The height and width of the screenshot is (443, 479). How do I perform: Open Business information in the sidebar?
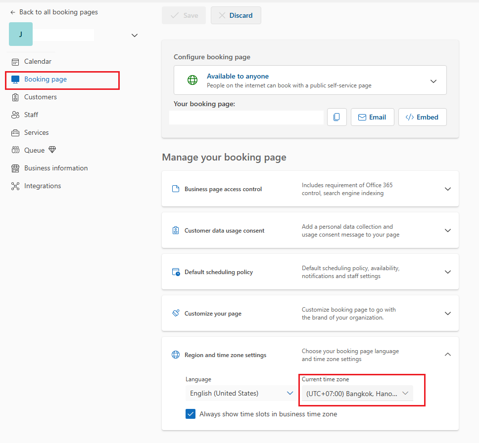pos(56,168)
